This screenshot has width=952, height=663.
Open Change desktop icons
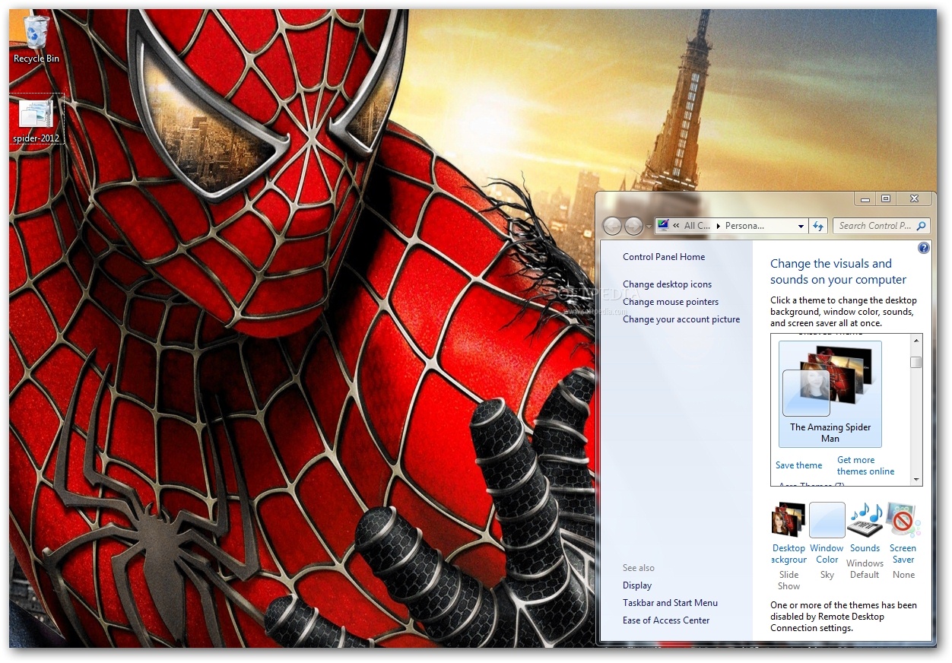(x=668, y=284)
